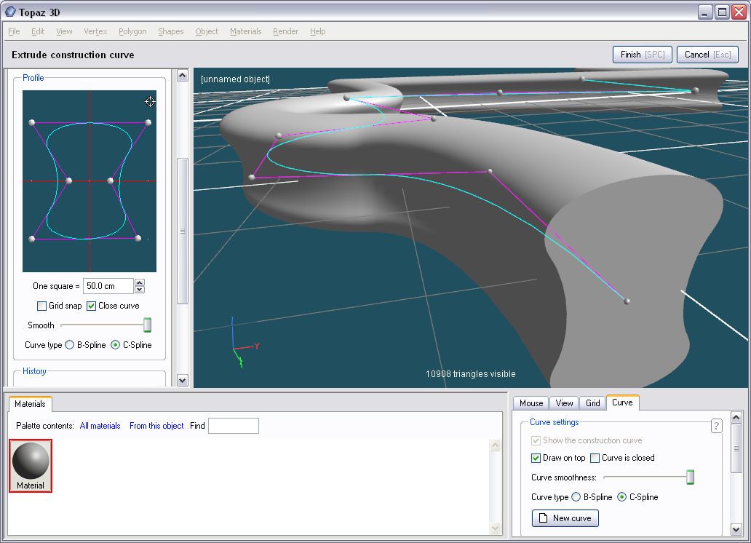Open the Materials menu
Viewport: 751px width, 543px height.
(x=245, y=31)
